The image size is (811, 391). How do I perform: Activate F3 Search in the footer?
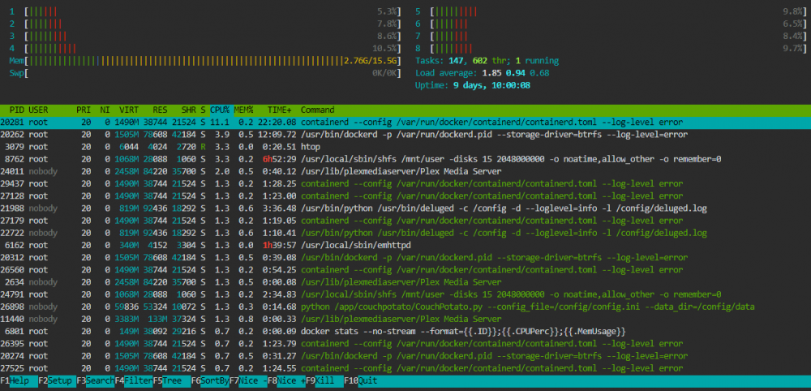pos(96,380)
